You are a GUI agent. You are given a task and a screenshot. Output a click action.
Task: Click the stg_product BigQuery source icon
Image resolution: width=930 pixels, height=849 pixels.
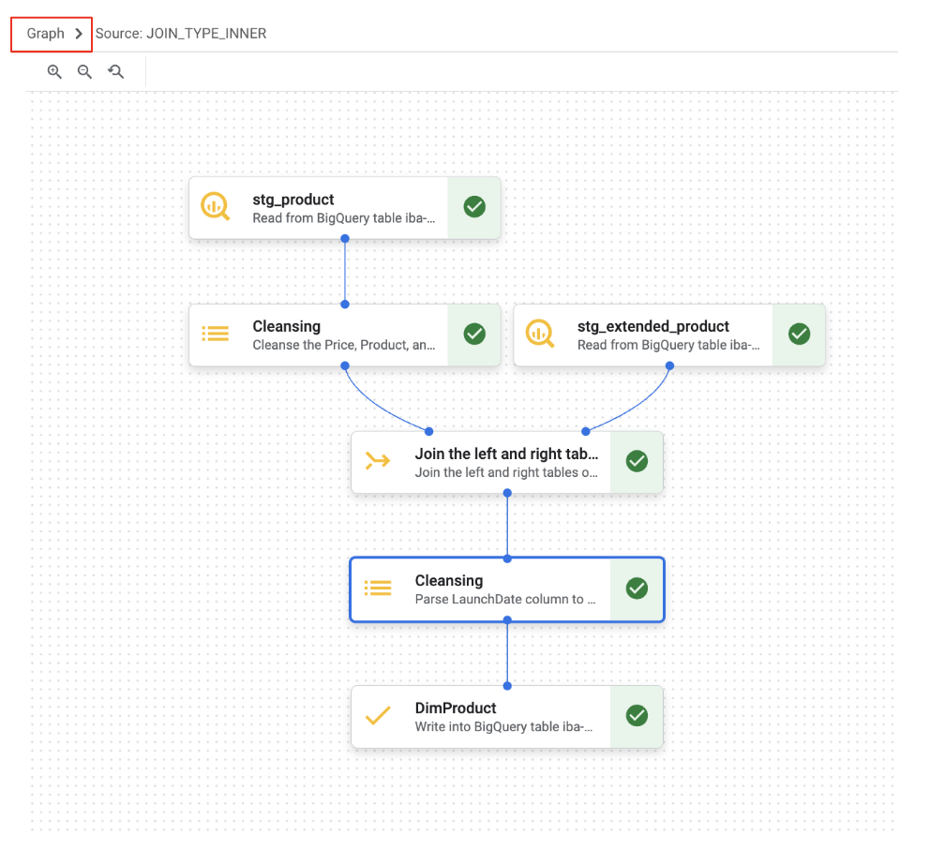click(x=216, y=207)
